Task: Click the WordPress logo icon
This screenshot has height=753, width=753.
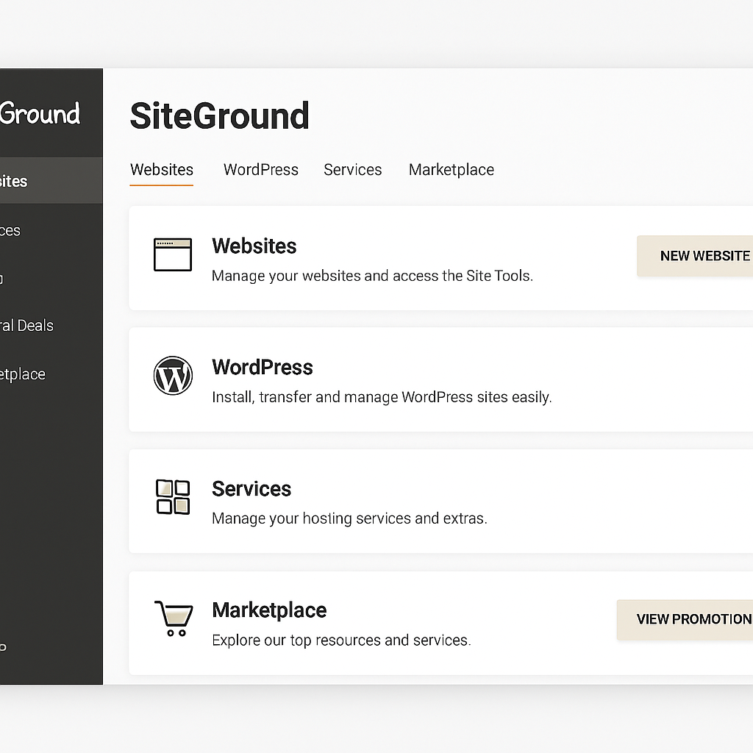Action: point(173,376)
